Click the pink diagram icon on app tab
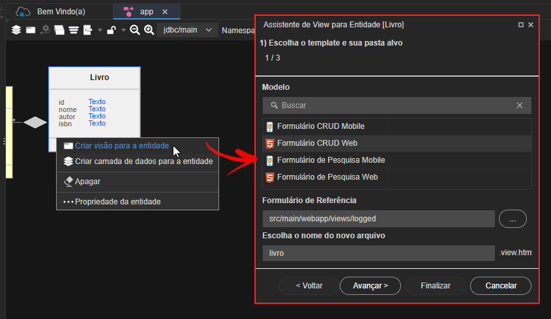This screenshot has width=551, height=319. [x=128, y=12]
